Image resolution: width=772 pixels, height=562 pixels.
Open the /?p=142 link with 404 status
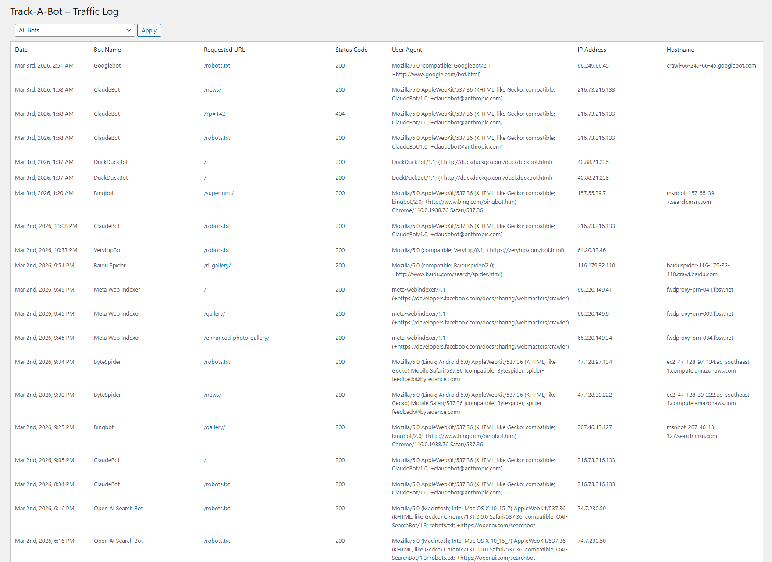[x=214, y=114]
